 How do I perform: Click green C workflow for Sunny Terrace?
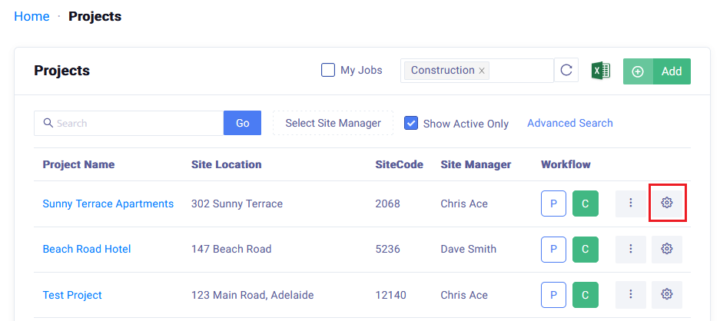click(x=585, y=204)
